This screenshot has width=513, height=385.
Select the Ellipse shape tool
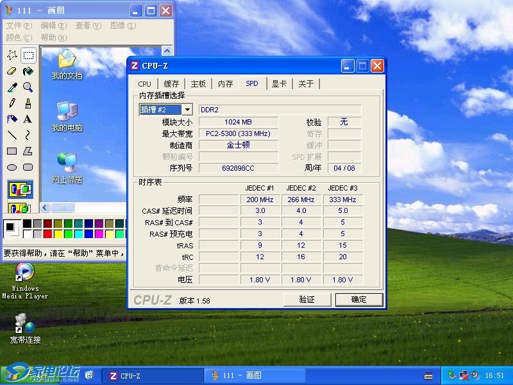tap(12, 167)
